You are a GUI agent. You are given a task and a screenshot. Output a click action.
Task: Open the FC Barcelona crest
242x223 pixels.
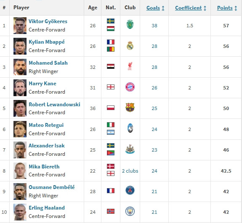[130, 108]
